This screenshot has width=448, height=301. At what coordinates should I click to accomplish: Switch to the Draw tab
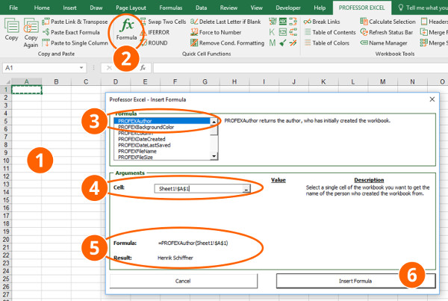click(96, 7)
